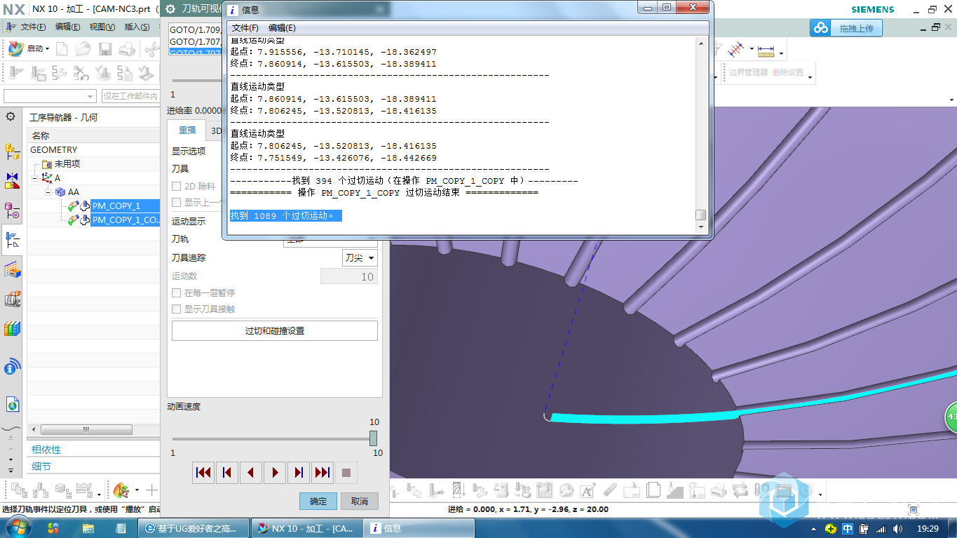The image size is (957, 538).
Task: Confirm with 确定 button
Action: 318,502
